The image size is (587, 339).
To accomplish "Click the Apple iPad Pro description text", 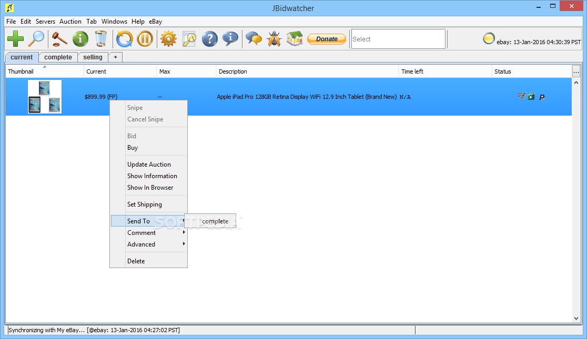I will coord(307,97).
